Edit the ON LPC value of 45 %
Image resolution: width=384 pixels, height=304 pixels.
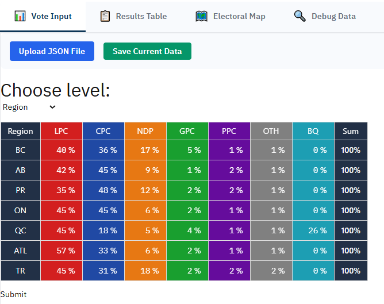[62, 210]
